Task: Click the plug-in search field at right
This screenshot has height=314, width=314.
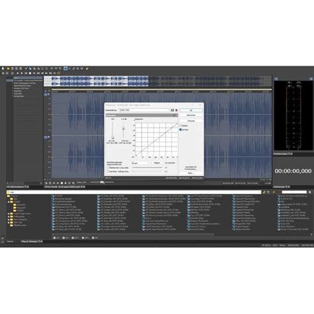Action: point(294,192)
